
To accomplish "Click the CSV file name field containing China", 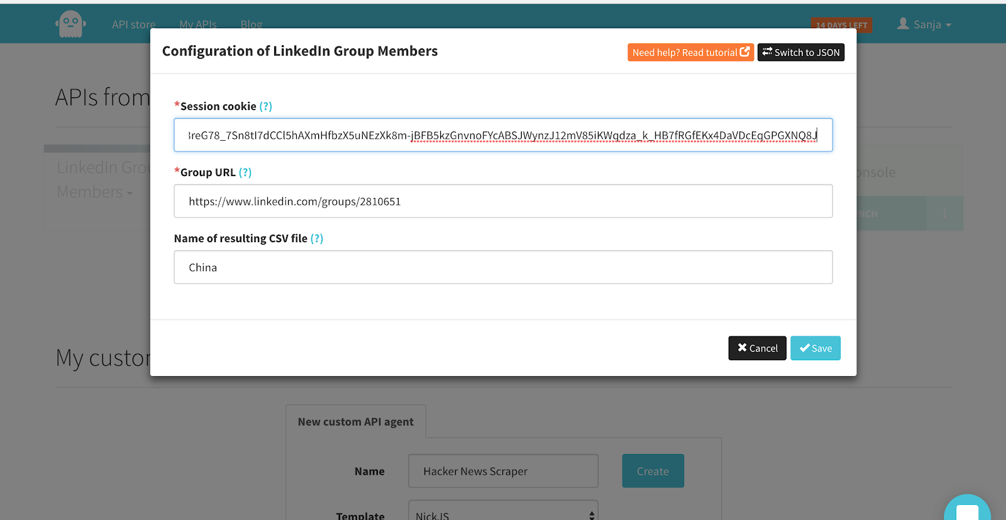I will (x=503, y=267).
